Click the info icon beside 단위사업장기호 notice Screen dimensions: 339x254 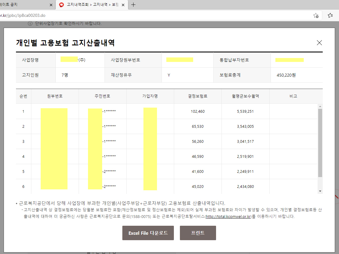[x=30, y=23]
